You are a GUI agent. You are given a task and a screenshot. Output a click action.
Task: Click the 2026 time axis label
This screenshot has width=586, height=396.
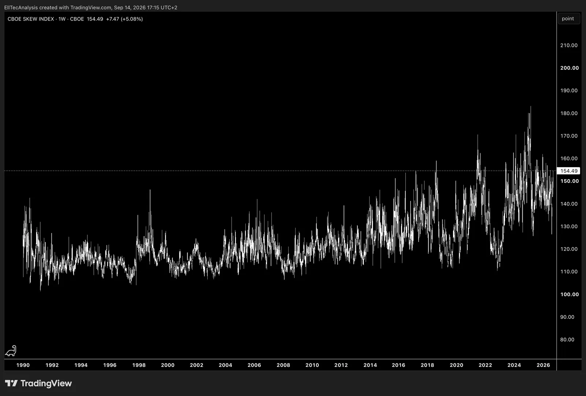(543, 365)
